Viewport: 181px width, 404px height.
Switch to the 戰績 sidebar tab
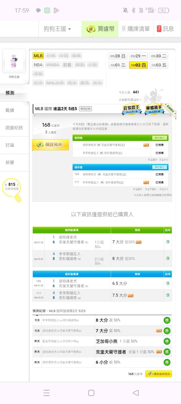click(x=10, y=110)
